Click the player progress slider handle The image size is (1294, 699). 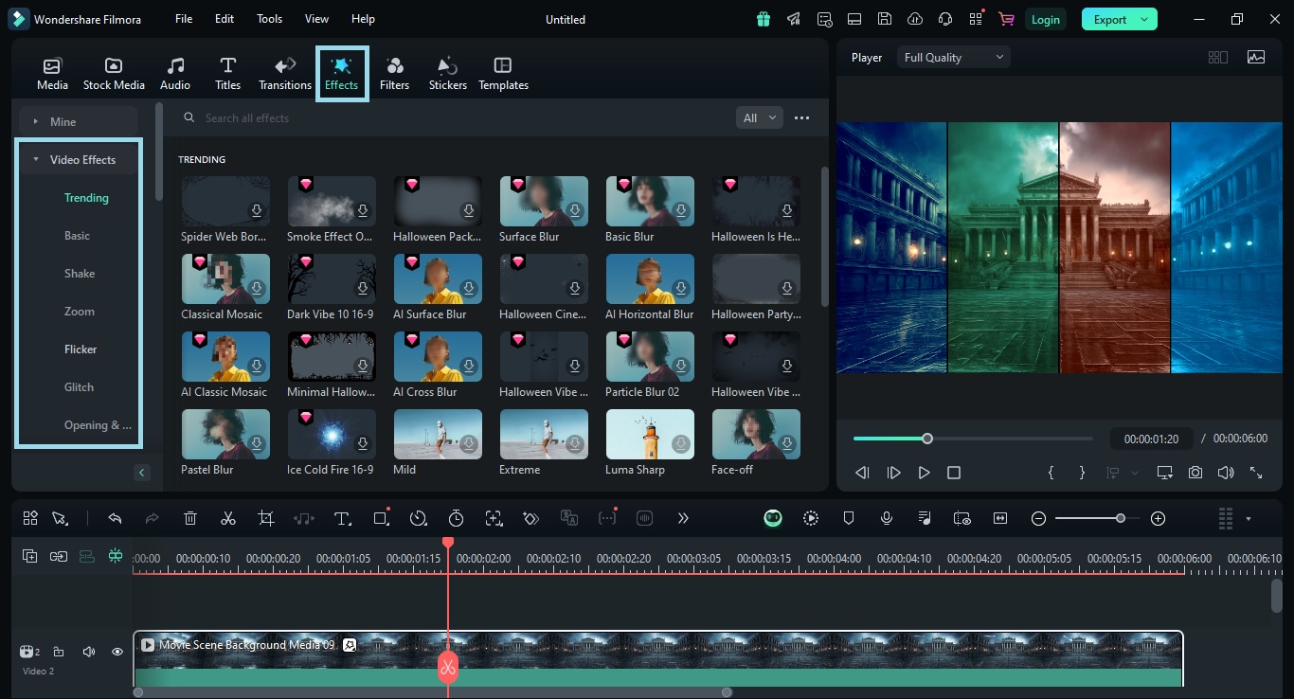tap(927, 439)
